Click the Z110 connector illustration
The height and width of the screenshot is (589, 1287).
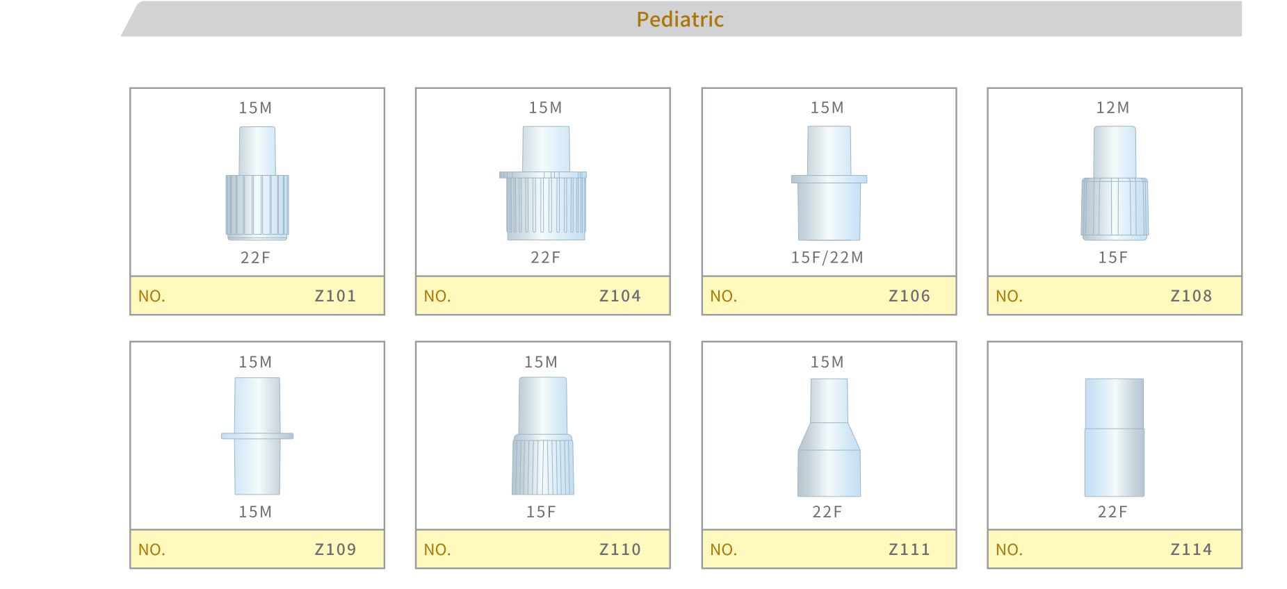[x=543, y=436]
